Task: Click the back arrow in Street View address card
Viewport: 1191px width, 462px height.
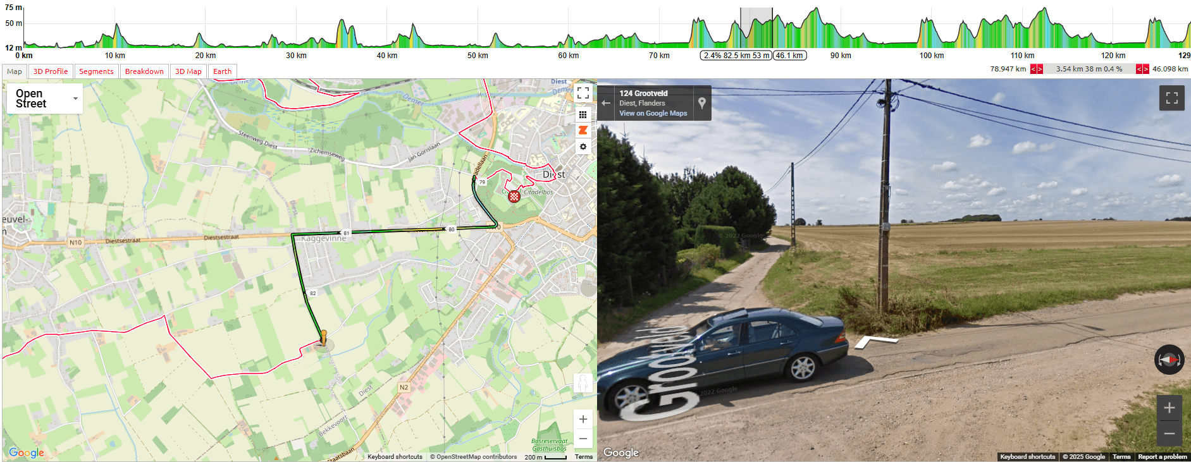Action: pos(606,103)
